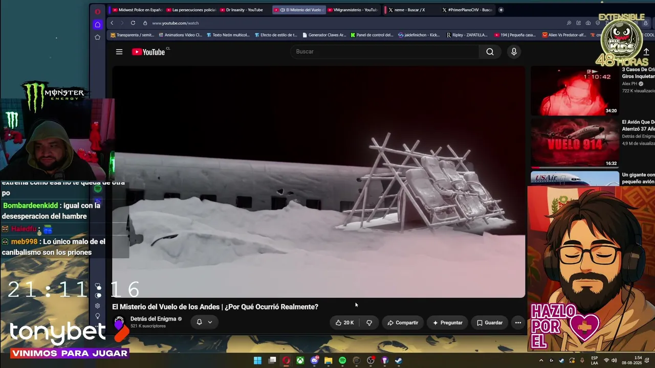Open the taskbar volume speaker icon

614,360
